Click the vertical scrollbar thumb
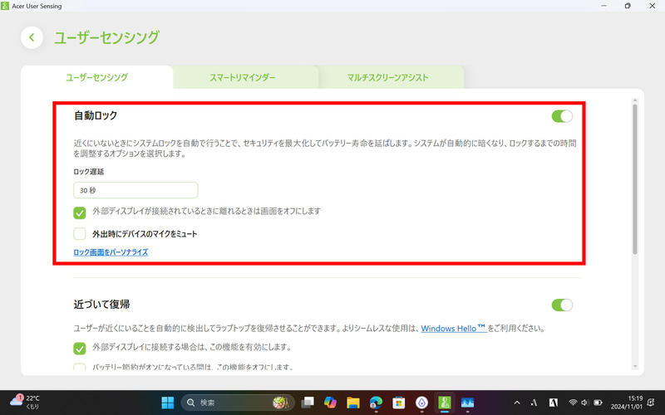This screenshot has height=415, width=665. tap(635, 179)
